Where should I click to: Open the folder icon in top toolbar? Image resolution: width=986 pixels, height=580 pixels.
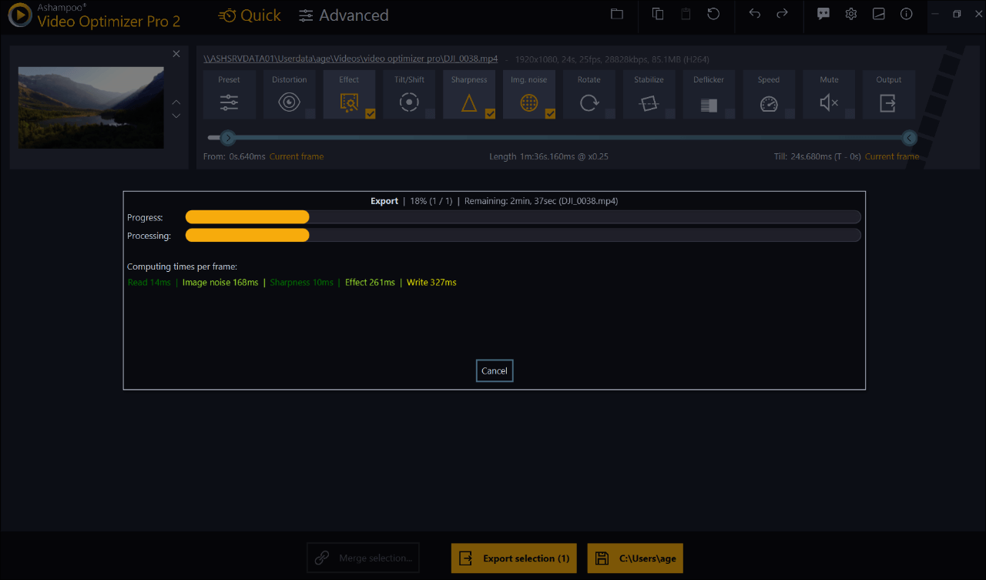click(617, 14)
